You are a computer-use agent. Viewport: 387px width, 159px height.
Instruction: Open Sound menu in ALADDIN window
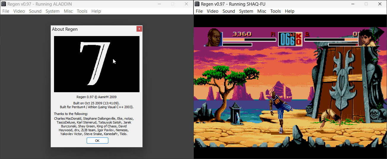(35, 11)
